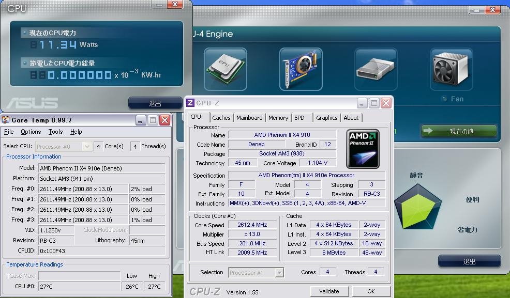Select the fan cooler icon
Viewport: 510px width, 298px height.
[x=452, y=69]
